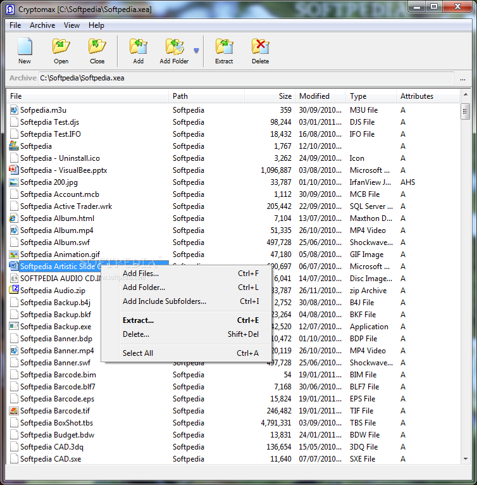Select Softpedia Banner.bdp file name

pyautogui.click(x=56, y=339)
